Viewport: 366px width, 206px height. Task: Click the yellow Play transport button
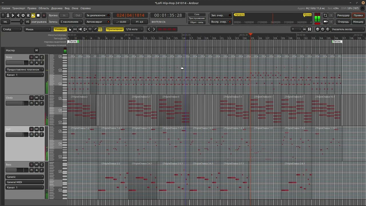click(x=33, y=15)
